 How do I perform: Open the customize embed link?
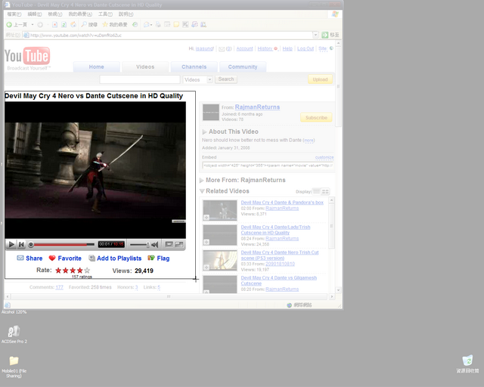[324, 157]
